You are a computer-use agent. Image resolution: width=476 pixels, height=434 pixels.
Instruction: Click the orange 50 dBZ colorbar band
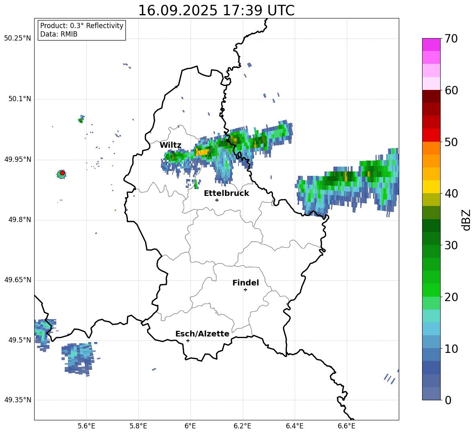click(x=431, y=148)
